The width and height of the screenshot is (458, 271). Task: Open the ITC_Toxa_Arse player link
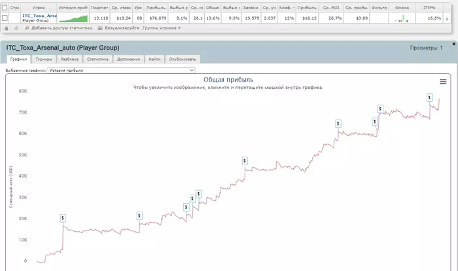point(39,16)
